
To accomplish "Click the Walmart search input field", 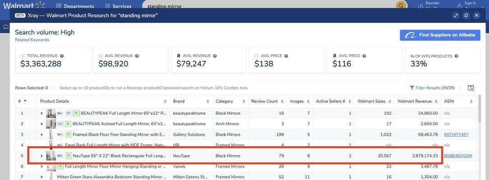I will coord(268,5).
